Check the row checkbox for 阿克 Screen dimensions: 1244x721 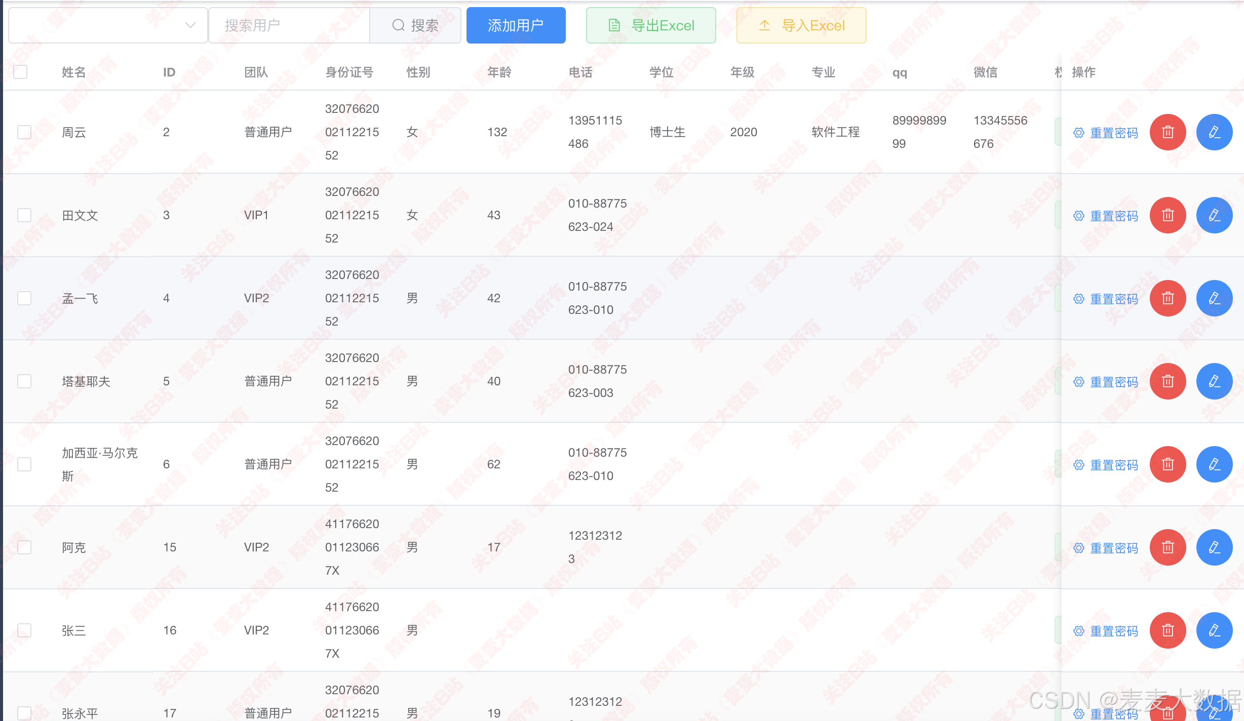coord(24,547)
